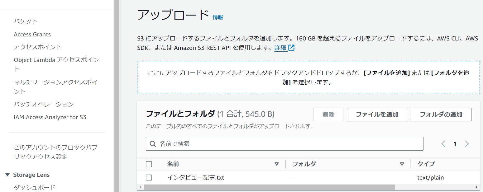483x192 pixels.
Task: Open バケット in sidebar
Action: pos(26,21)
